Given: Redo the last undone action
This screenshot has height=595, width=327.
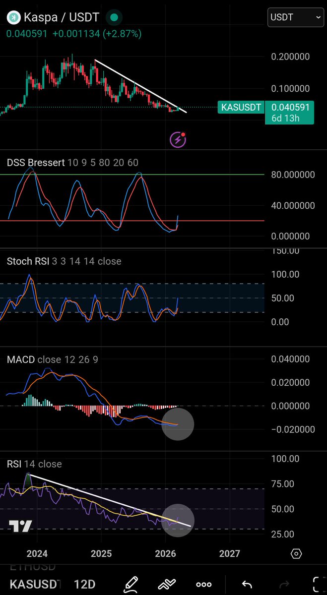Looking at the screenshot, I should (x=284, y=585).
